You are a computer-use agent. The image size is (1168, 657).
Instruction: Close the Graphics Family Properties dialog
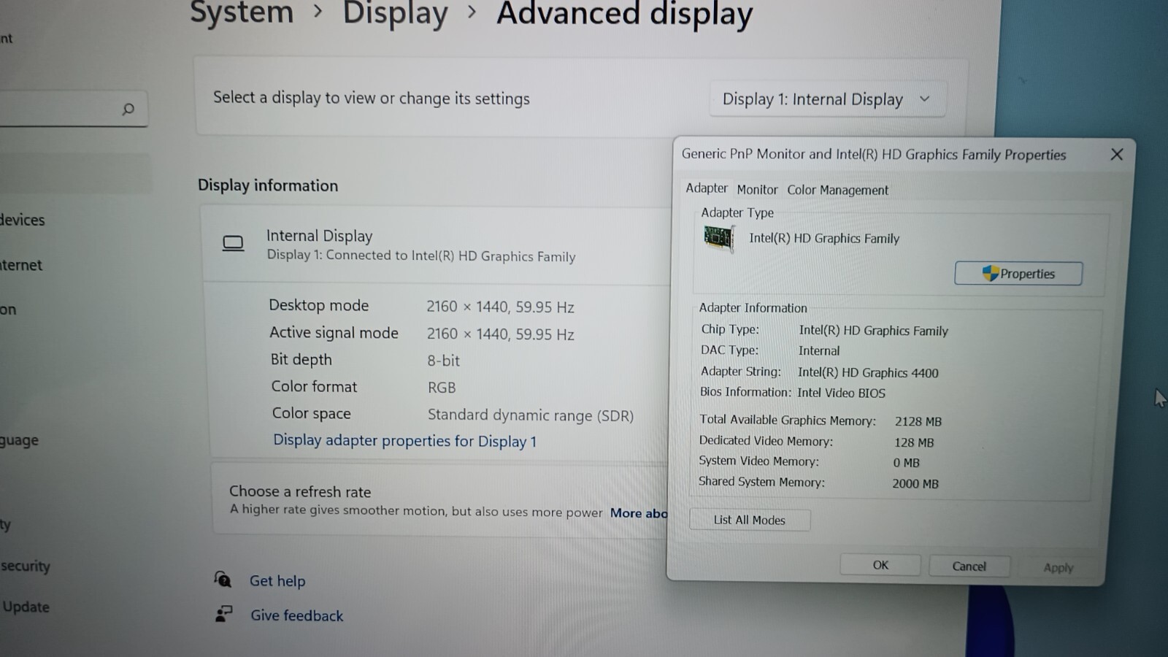(1117, 154)
